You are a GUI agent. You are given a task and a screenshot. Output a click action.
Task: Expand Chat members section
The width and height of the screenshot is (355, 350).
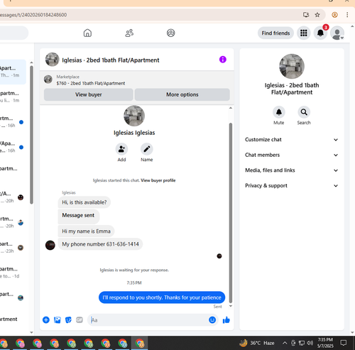tap(292, 155)
